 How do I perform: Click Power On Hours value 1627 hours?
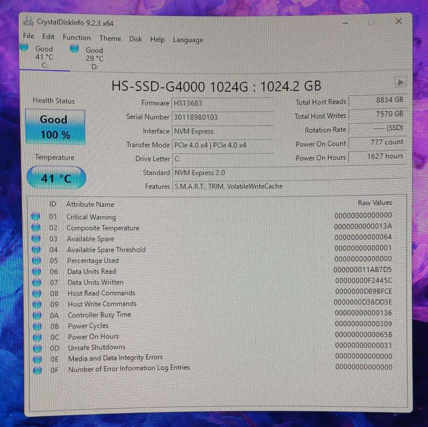[378, 157]
